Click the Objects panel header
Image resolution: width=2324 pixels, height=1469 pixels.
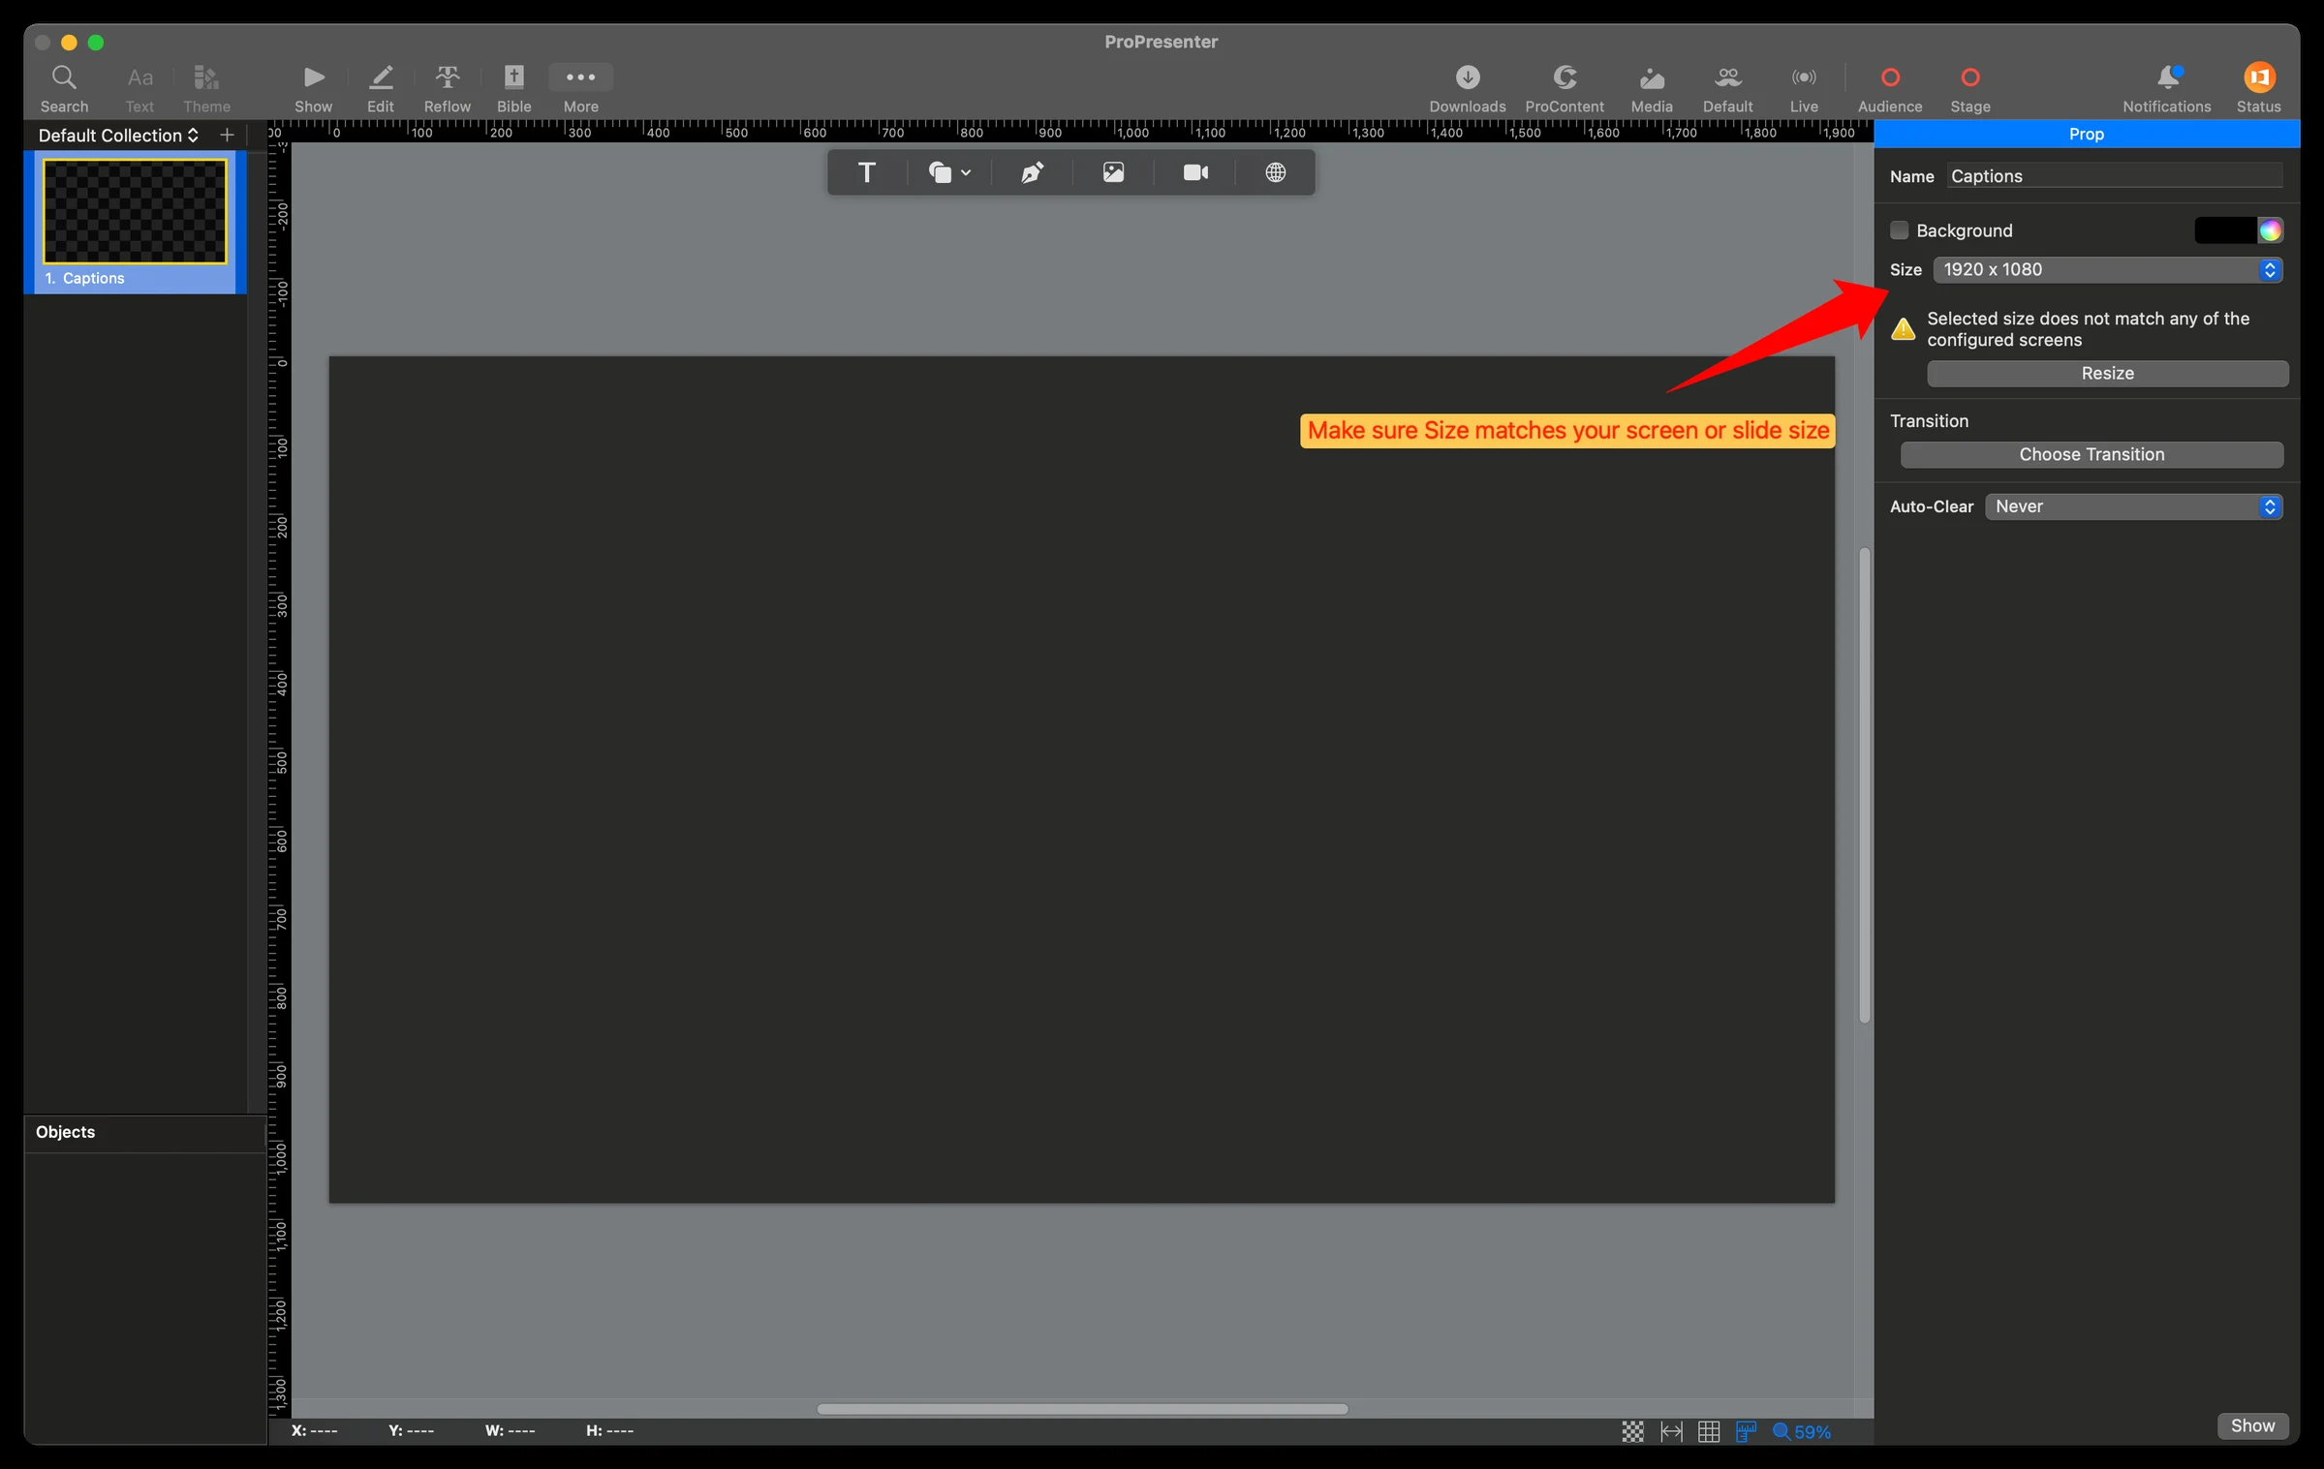coord(145,1132)
